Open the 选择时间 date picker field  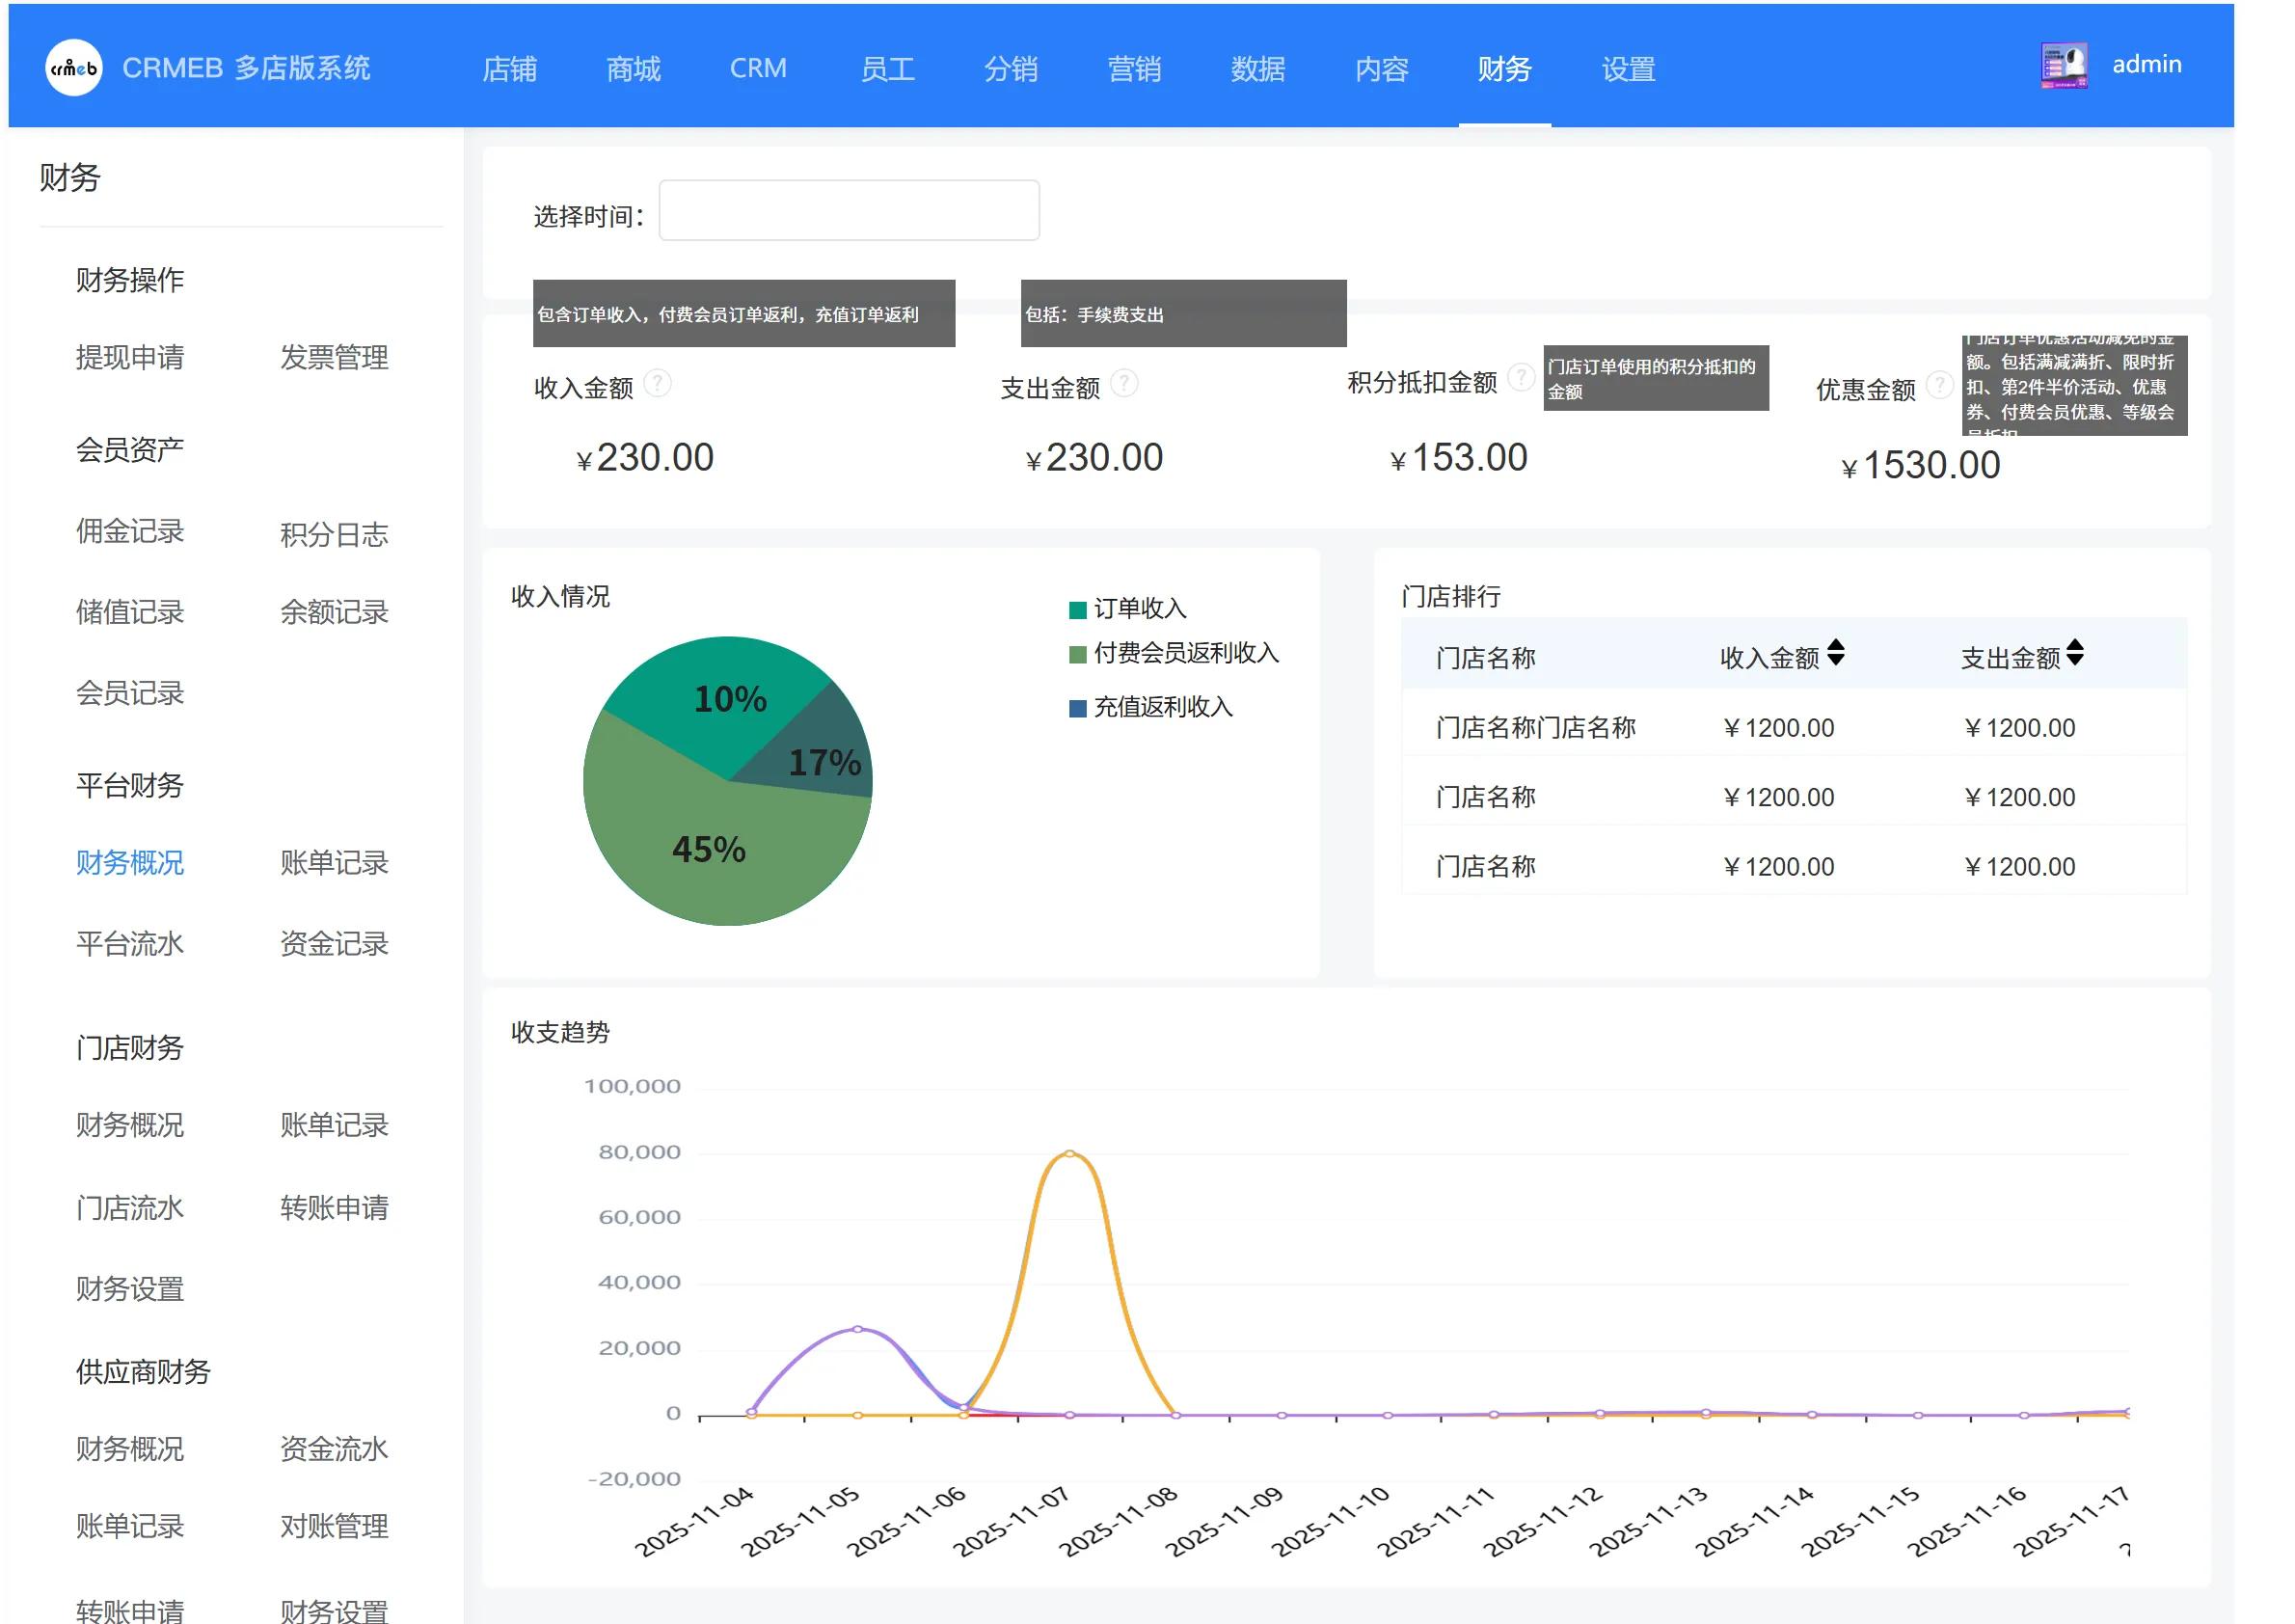848,211
